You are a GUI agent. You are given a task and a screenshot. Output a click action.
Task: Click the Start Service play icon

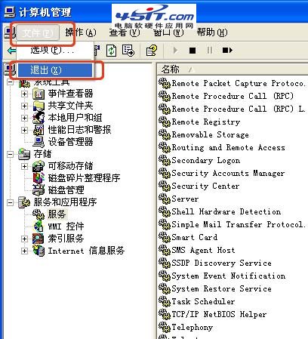[x=175, y=51]
